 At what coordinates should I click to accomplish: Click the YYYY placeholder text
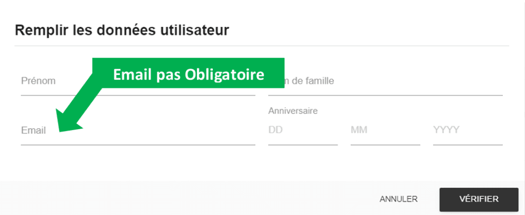click(x=446, y=130)
